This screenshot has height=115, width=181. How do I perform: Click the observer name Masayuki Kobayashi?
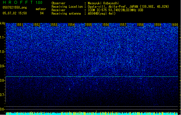point(103,3)
